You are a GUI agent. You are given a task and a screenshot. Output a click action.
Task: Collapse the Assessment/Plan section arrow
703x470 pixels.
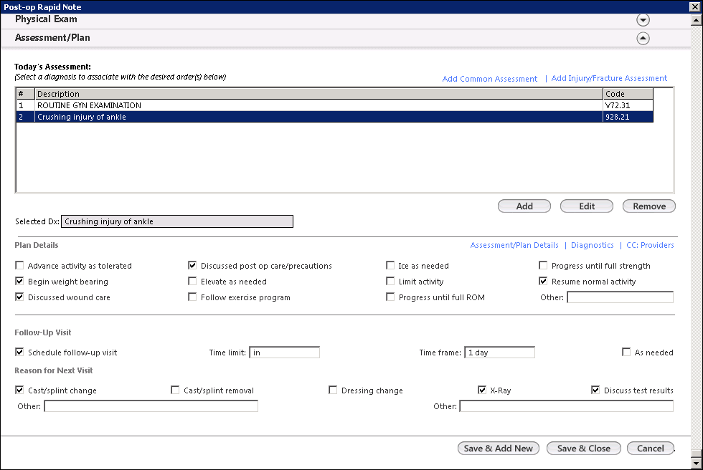[x=643, y=39]
